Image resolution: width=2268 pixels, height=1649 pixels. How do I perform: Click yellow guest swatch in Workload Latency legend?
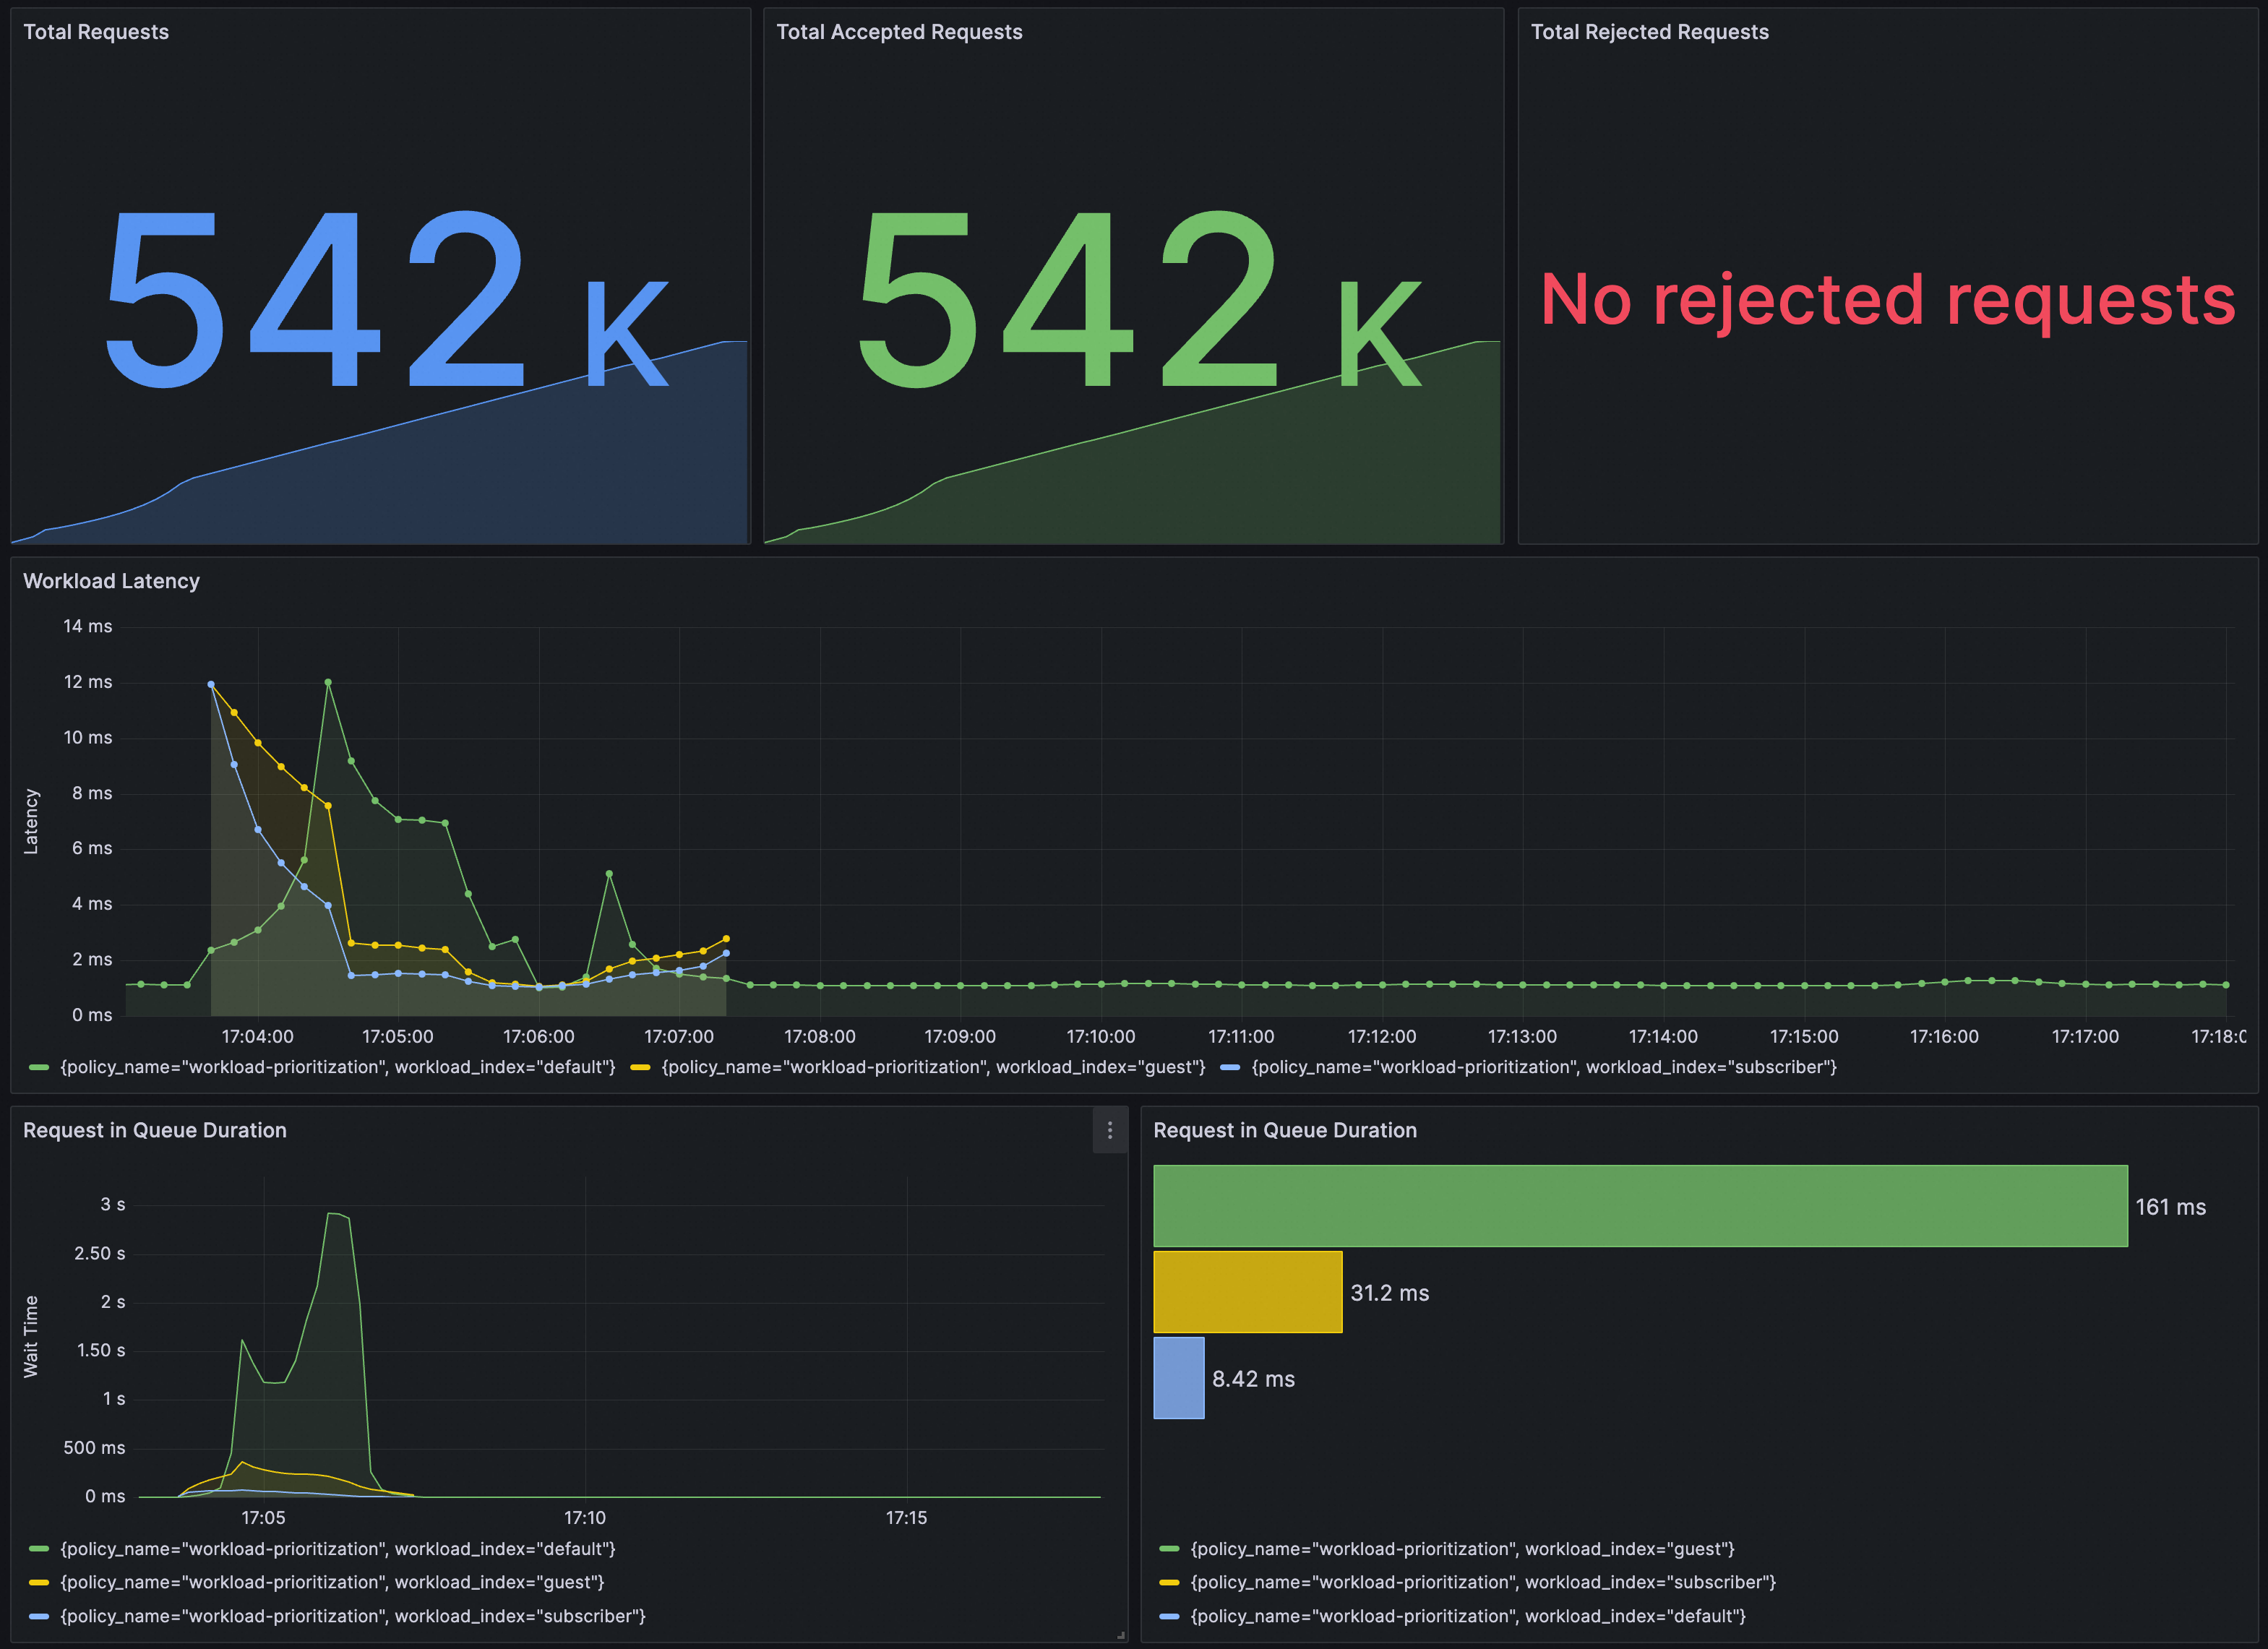[x=640, y=1068]
